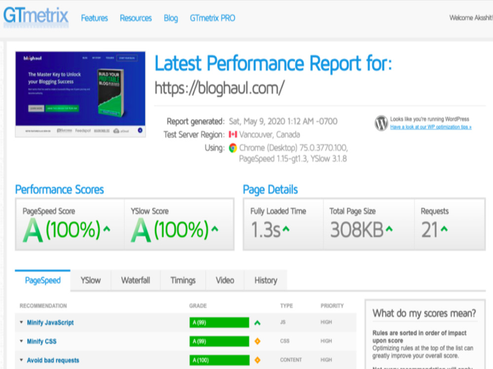Click green up arrow for Minify JavaScript
Viewport: 493px width, 369px height.
coord(257,323)
